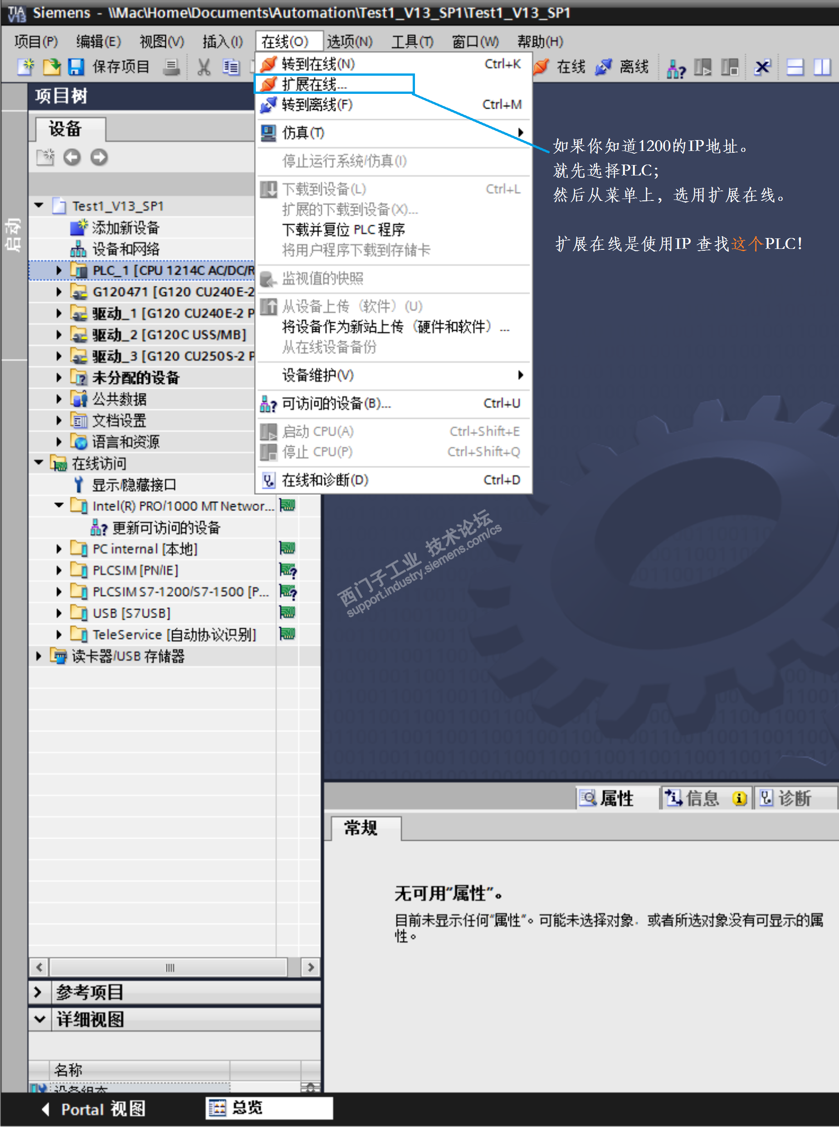Click the info indicator icon beside 信息 tab
The width and height of the screenshot is (839, 1127).
tap(739, 799)
